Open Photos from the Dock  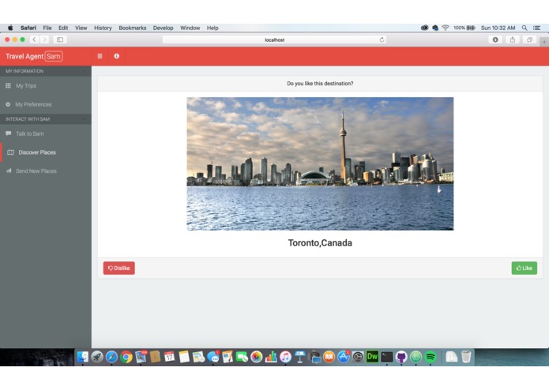(256, 357)
